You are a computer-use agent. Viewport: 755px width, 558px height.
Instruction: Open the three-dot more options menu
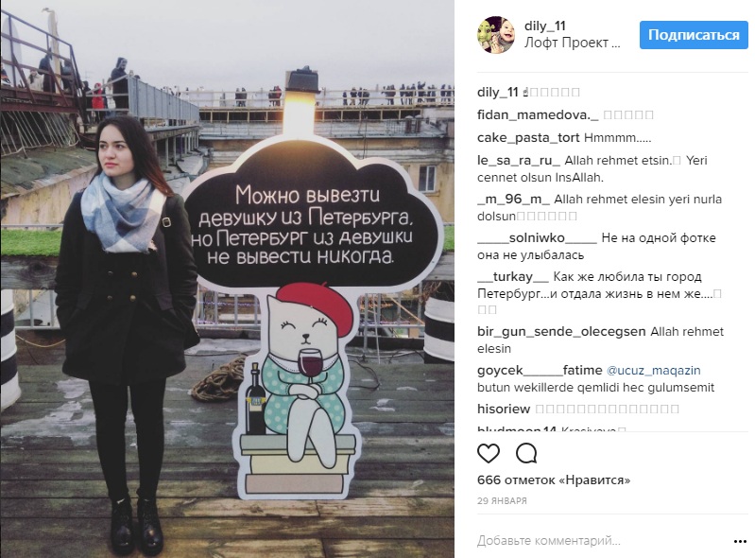pyautogui.click(x=740, y=542)
